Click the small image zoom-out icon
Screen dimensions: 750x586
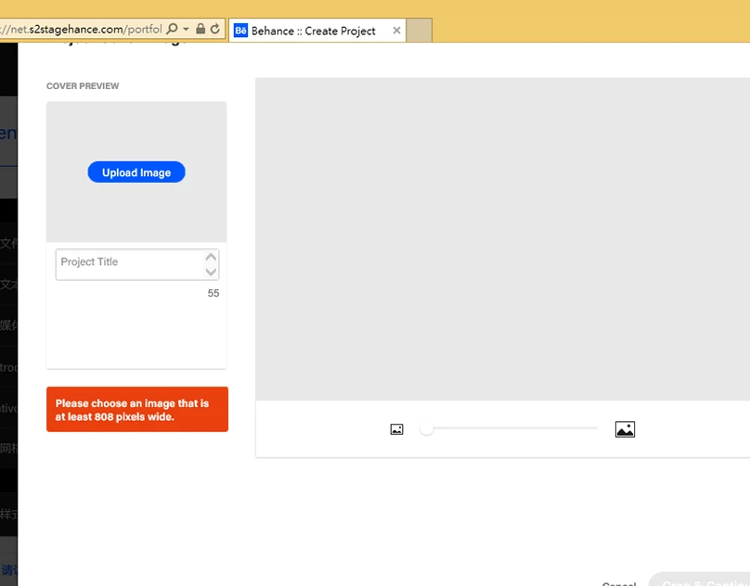pos(396,429)
